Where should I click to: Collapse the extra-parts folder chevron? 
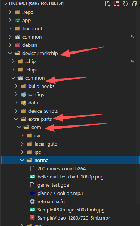pos(16,119)
